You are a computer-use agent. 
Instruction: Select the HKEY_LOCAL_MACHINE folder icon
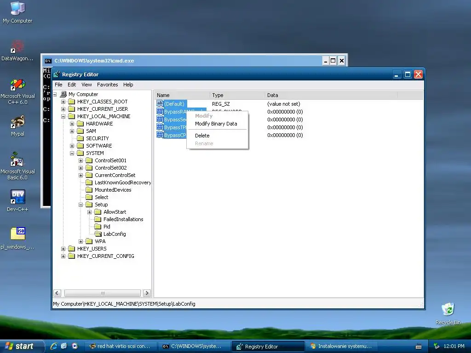[x=71, y=116]
